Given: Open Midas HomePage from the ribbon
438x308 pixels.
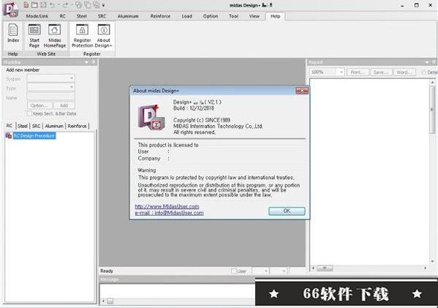Looking at the screenshot, I should click(x=54, y=36).
